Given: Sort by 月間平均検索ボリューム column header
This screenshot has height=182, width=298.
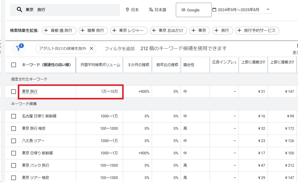Looking at the screenshot, I should pos(100,65).
